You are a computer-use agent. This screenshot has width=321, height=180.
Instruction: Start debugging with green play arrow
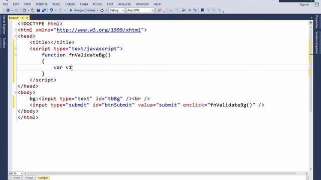pyautogui.click(x=71, y=10)
